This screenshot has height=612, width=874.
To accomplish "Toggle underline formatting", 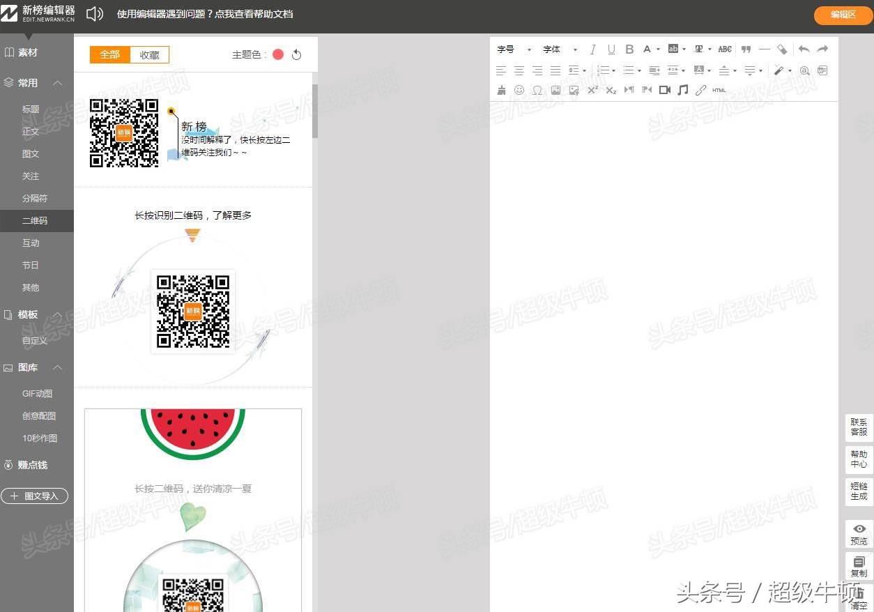I will click(611, 49).
